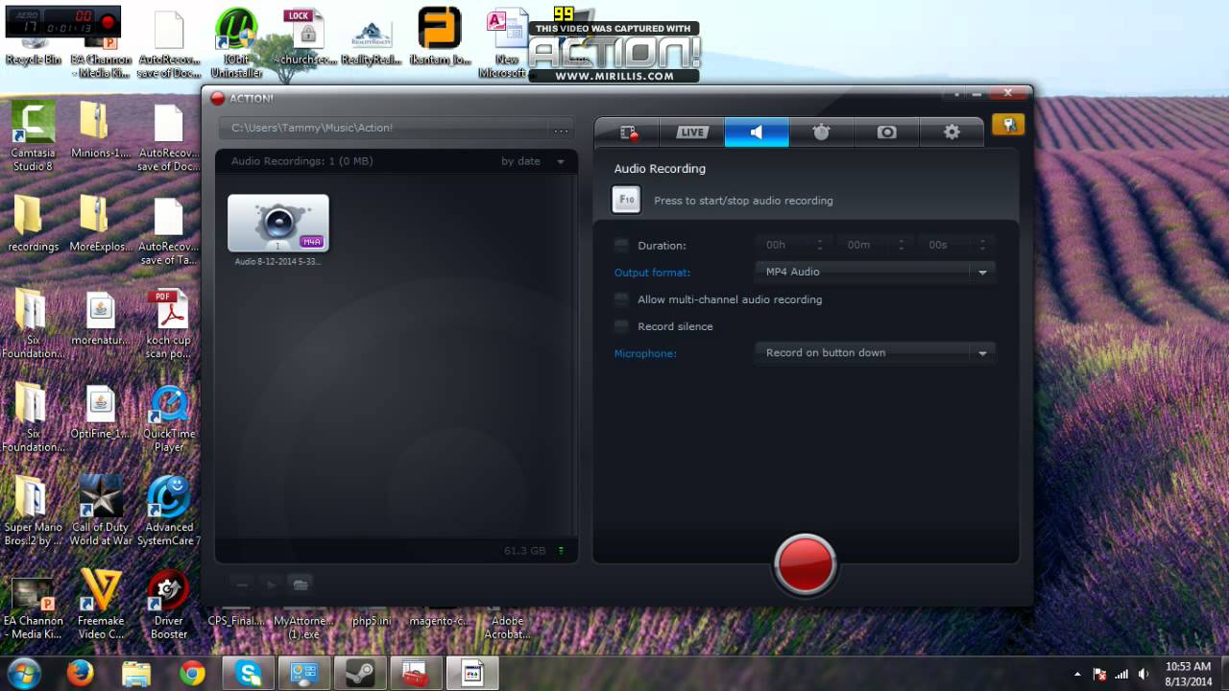Open the Driver Booster desktop icon

(x=169, y=604)
